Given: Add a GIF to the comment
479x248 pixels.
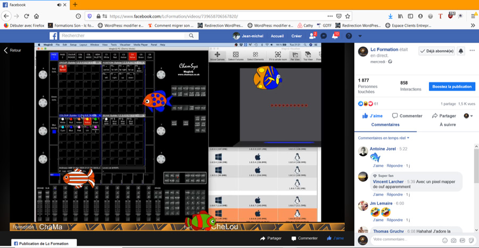Looking at the screenshot, I should [x=462, y=241].
